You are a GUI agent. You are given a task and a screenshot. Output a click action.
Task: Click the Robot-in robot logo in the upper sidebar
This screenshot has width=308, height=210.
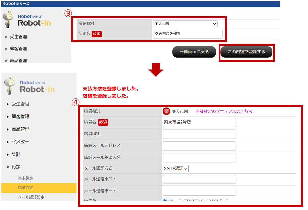27,20
